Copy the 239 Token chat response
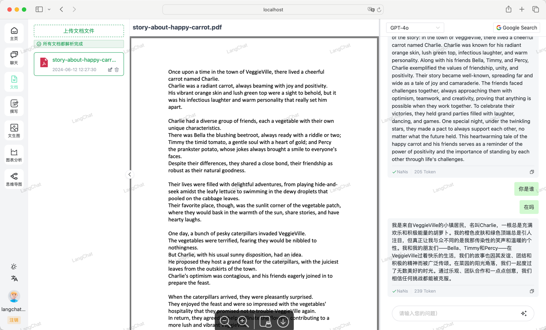The height and width of the screenshot is (330, 546). coord(532,291)
